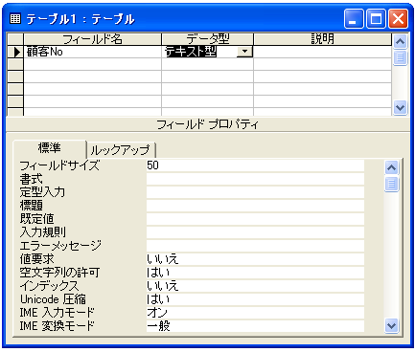415x352 pixels.
Task: Open the データ型 dropdown arrow for テキスト型
Action: point(244,52)
